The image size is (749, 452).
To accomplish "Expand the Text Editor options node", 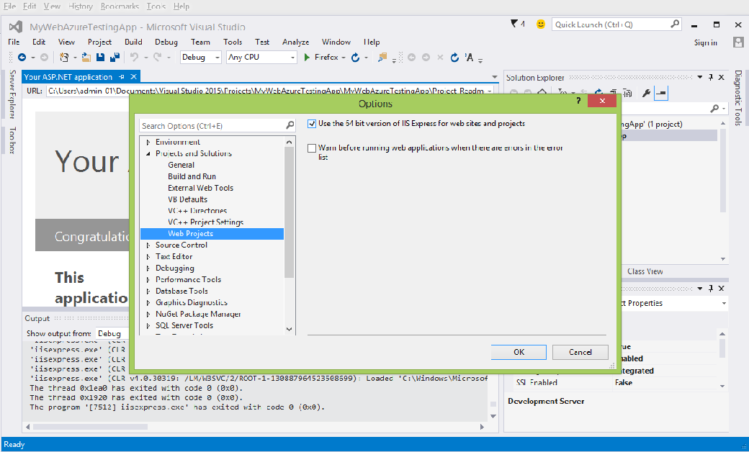I will pos(148,257).
